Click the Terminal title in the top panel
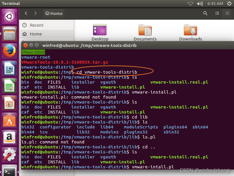The height and width of the screenshot is (176, 234). click(11, 4)
